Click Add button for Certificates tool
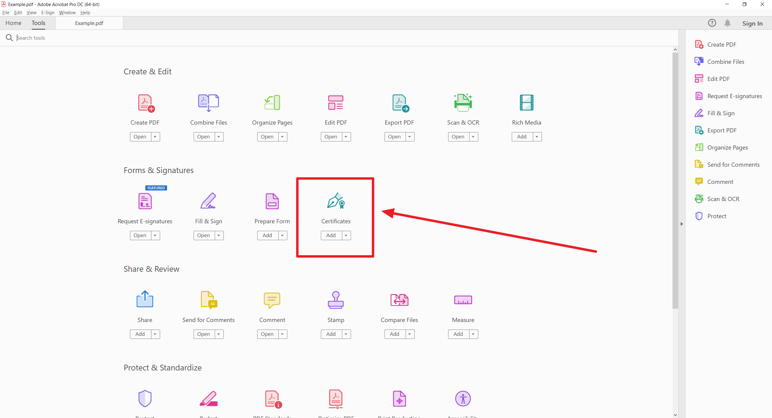 (331, 235)
